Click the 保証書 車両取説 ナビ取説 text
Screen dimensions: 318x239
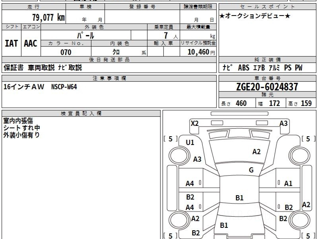[x=43, y=68]
